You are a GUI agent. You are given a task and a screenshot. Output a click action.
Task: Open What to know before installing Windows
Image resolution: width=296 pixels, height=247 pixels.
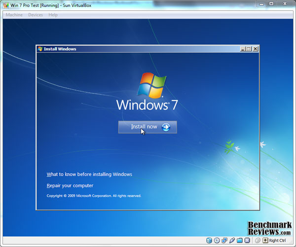[89, 174]
